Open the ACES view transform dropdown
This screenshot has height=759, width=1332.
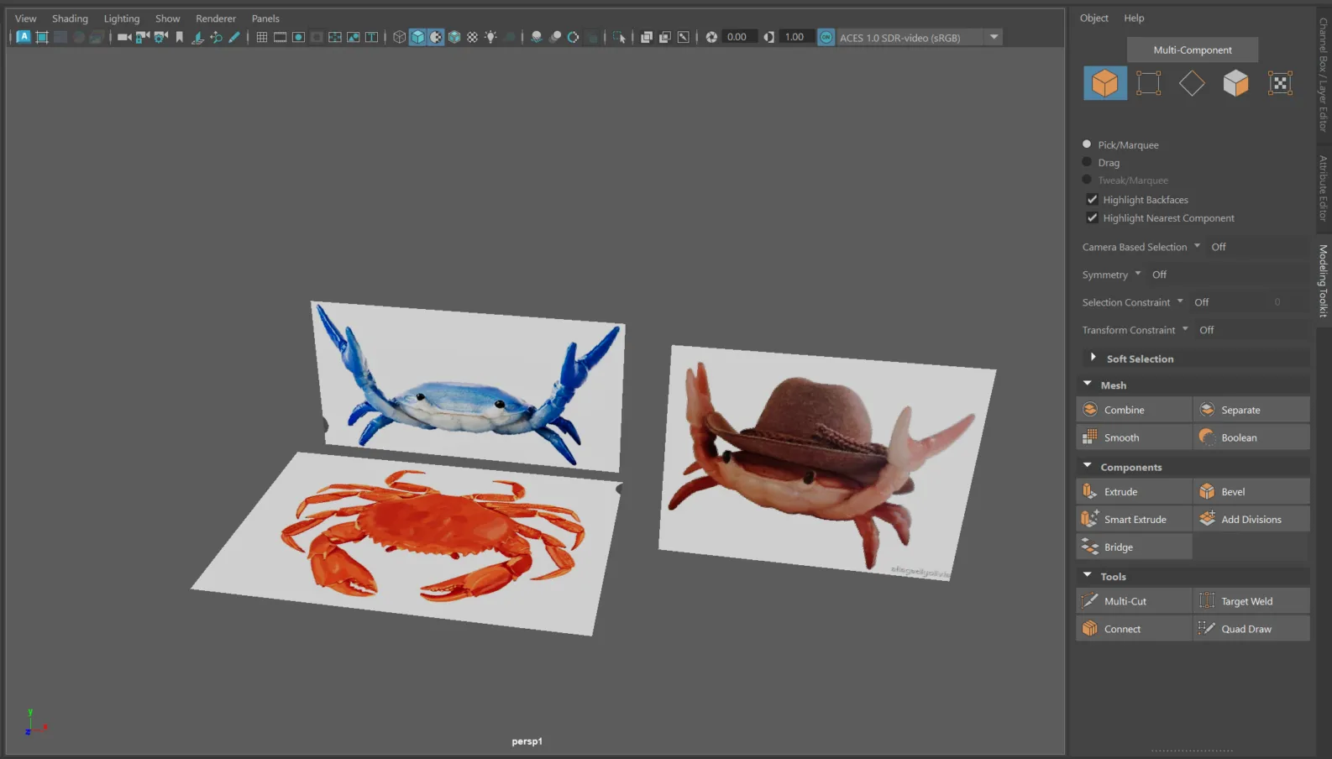pos(994,37)
